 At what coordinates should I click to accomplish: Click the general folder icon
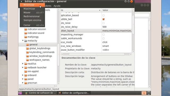(x=27, y=45)
